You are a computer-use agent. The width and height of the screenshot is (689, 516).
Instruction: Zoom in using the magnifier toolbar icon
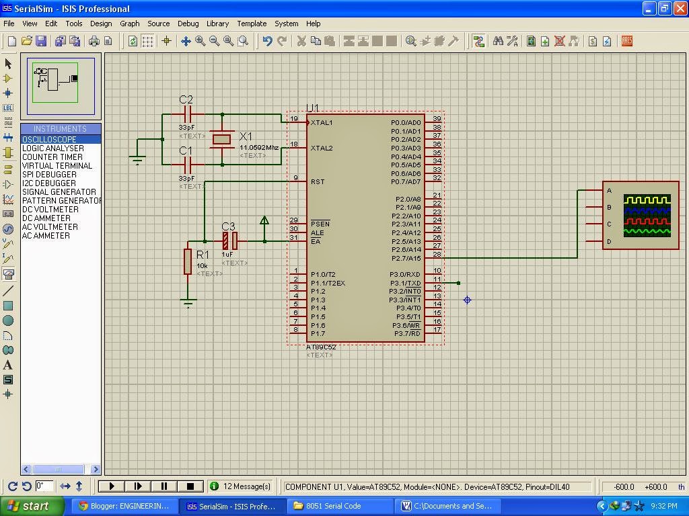click(x=198, y=41)
